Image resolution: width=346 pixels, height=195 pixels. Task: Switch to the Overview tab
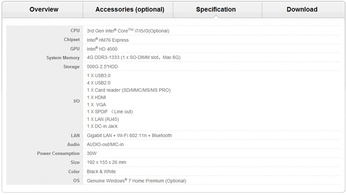44,10
